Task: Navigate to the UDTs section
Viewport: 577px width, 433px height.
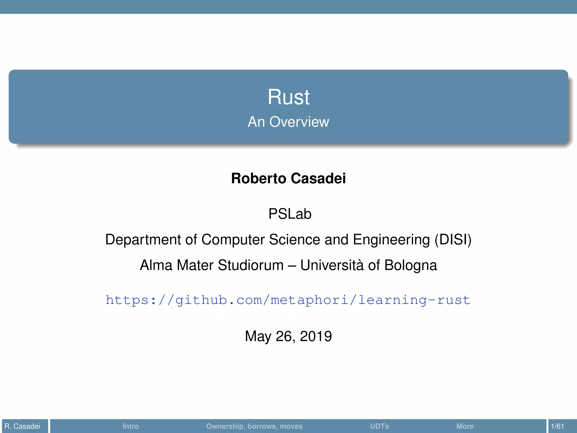Action: pyautogui.click(x=379, y=426)
